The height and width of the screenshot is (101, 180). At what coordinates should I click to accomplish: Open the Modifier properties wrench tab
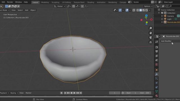[x=157, y=74]
